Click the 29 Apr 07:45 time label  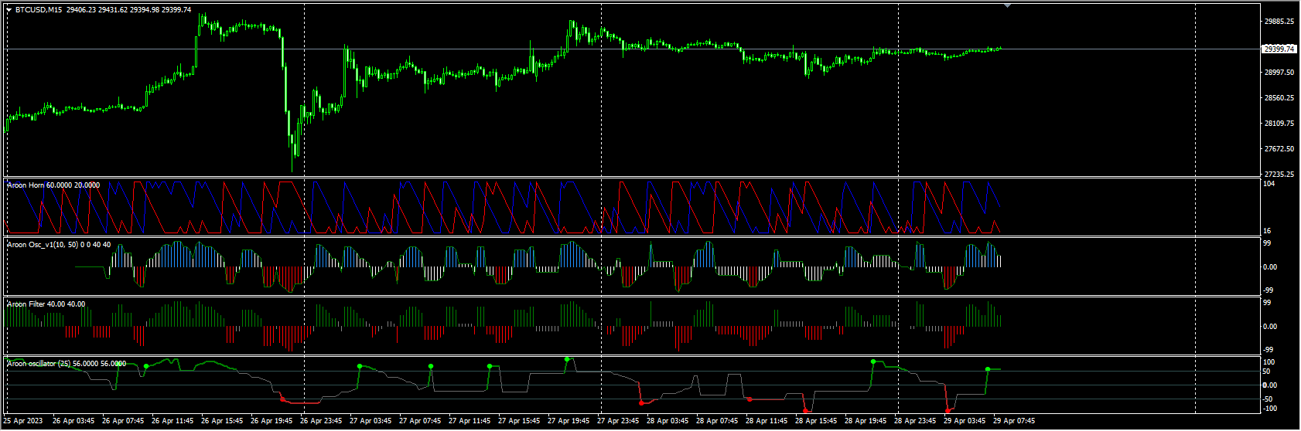point(1014,421)
